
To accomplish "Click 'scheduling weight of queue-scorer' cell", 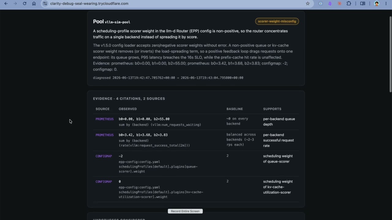I will pyautogui.click(x=278, y=159).
